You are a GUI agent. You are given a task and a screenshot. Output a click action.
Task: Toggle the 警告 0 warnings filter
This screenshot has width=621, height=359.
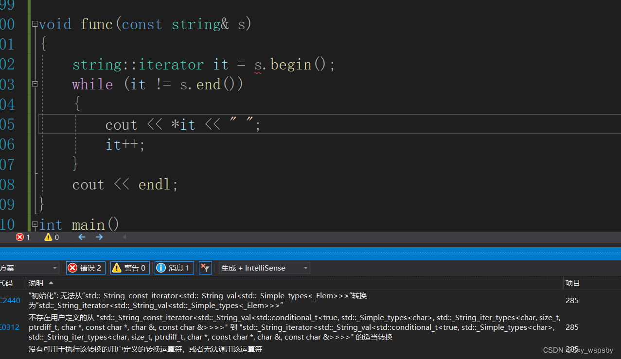[130, 268]
